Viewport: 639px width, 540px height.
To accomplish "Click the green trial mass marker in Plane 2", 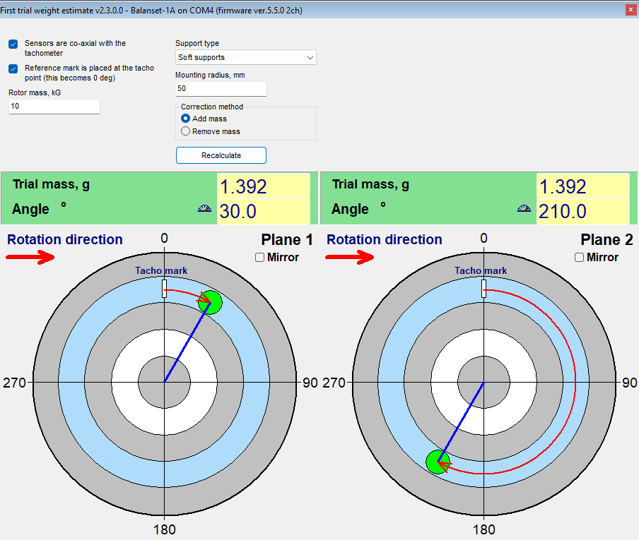I will coord(438,462).
